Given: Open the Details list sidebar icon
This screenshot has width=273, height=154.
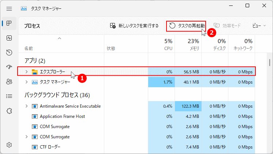Looking at the screenshot, I should 9,96.
